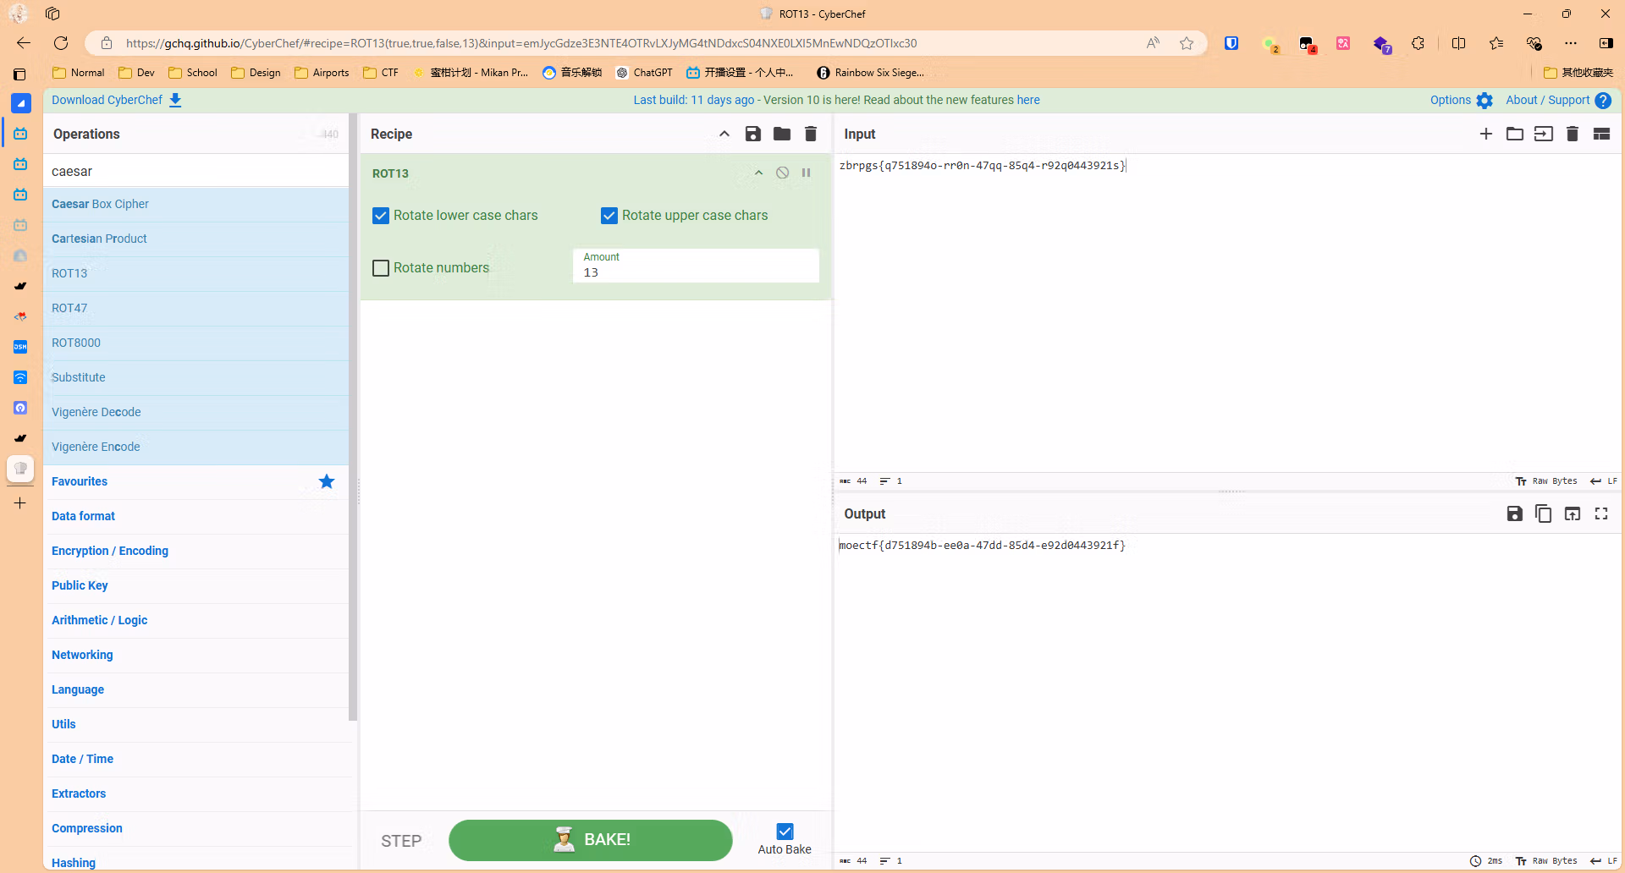The image size is (1625, 873).
Task: Expand the Encryption / Encoding category
Action: tap(110, 551)
